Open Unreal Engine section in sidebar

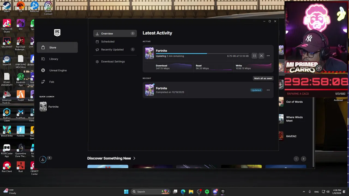tap(57, 71)
